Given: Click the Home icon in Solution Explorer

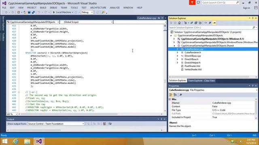Looking at the screenshot, I should 179,23.
